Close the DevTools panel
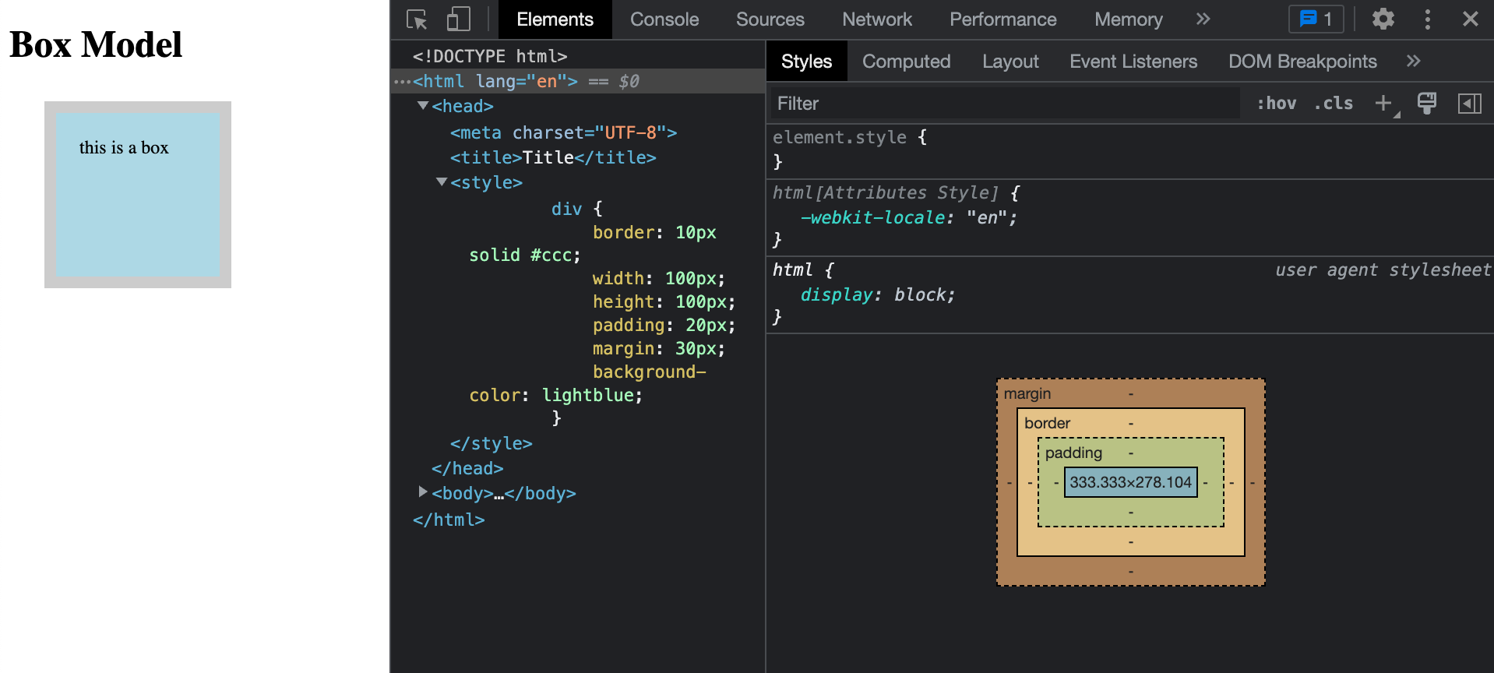The width and height of the screenshot is (1494, 673). coord(1470,19)
